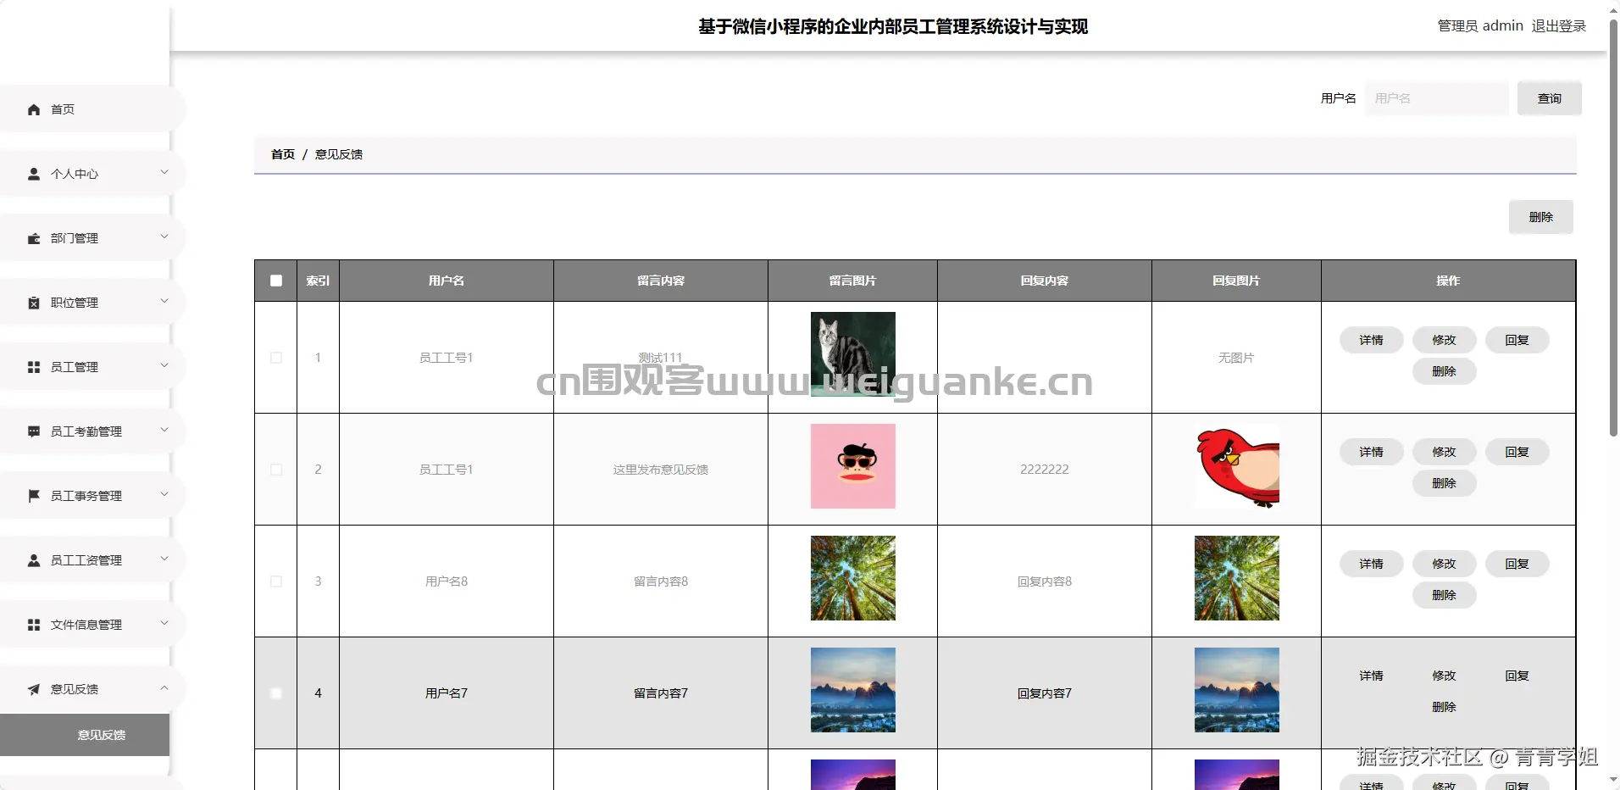Check the checkbox for row 3
Viewport: 1620px width, 790px height.
tap(276, 581)
